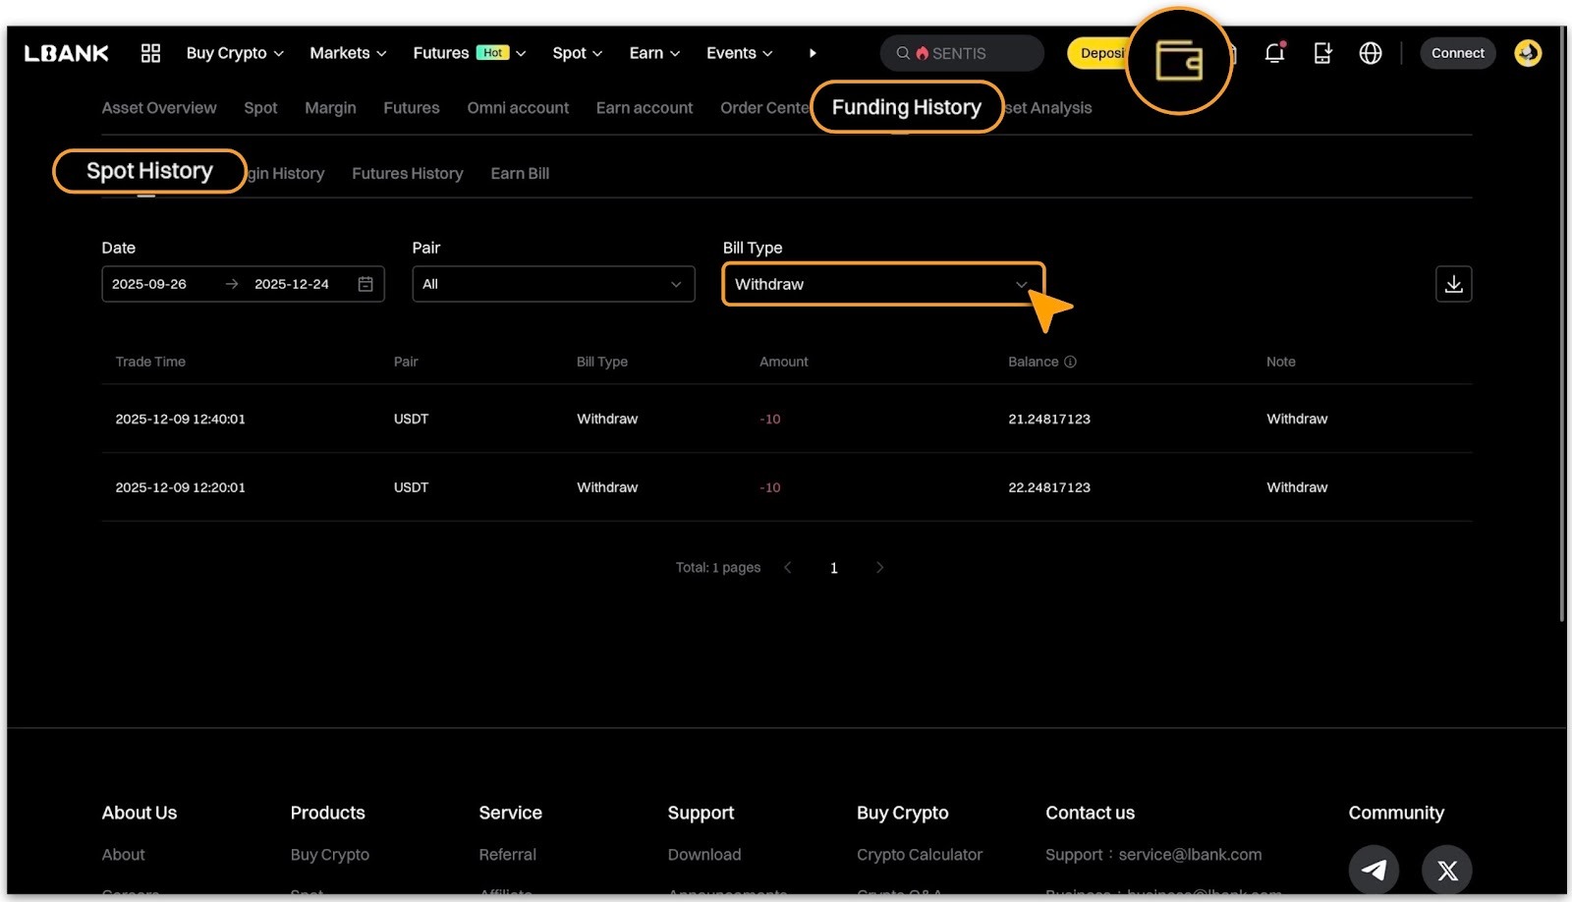Open the Telegram community icon

tap(1373, 870)
